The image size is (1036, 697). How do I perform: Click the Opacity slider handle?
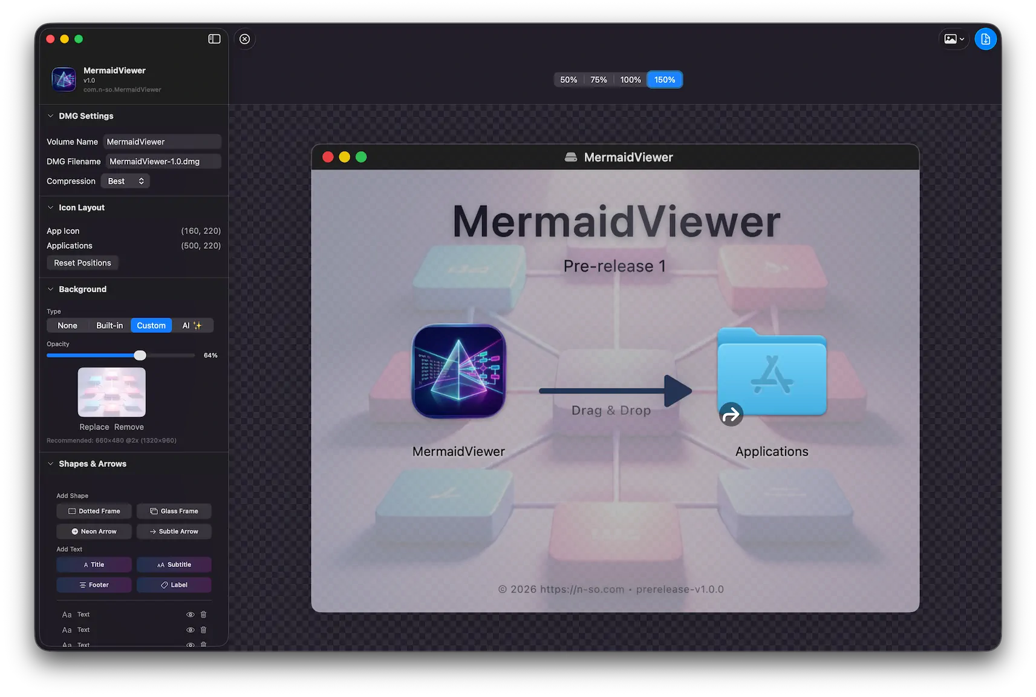(x=140, y=355)
